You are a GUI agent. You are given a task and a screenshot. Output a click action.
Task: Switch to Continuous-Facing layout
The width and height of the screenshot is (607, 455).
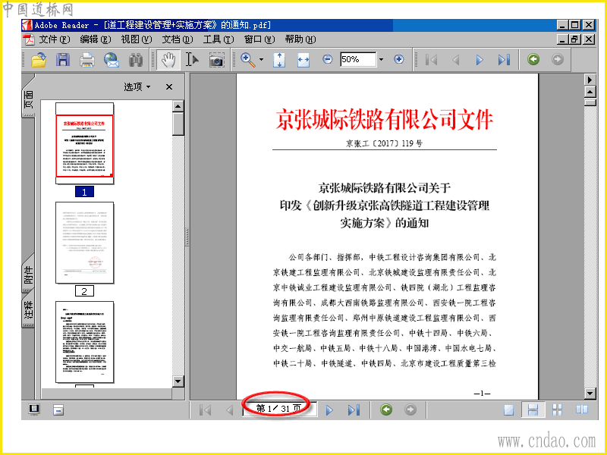click(558, 409)
